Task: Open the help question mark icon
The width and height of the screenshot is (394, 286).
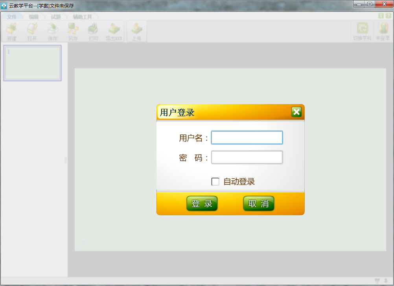Action: (x=388, y=16)
